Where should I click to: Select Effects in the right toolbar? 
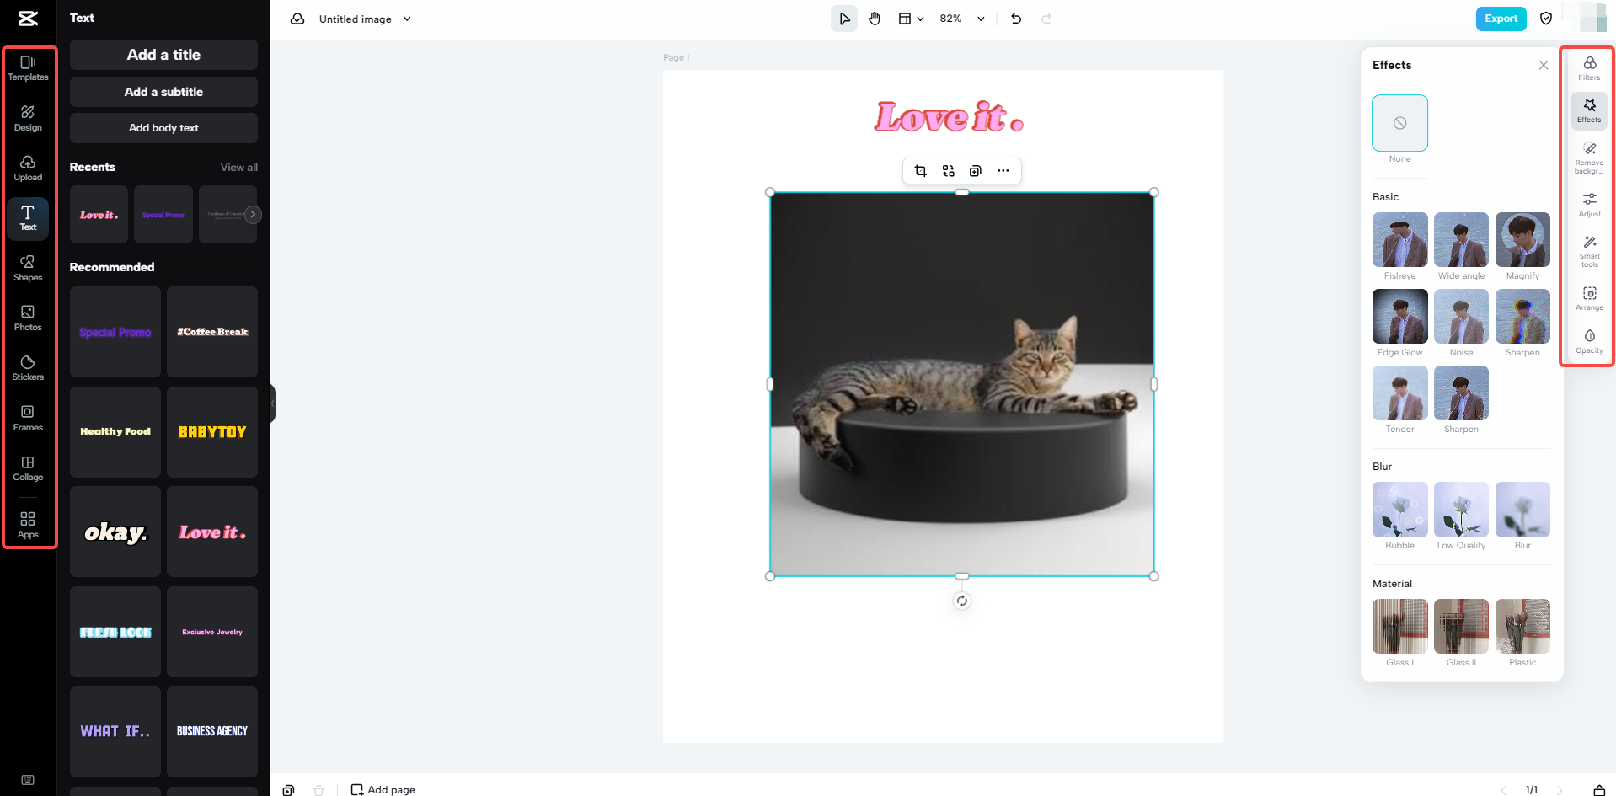click(1589, 111)
